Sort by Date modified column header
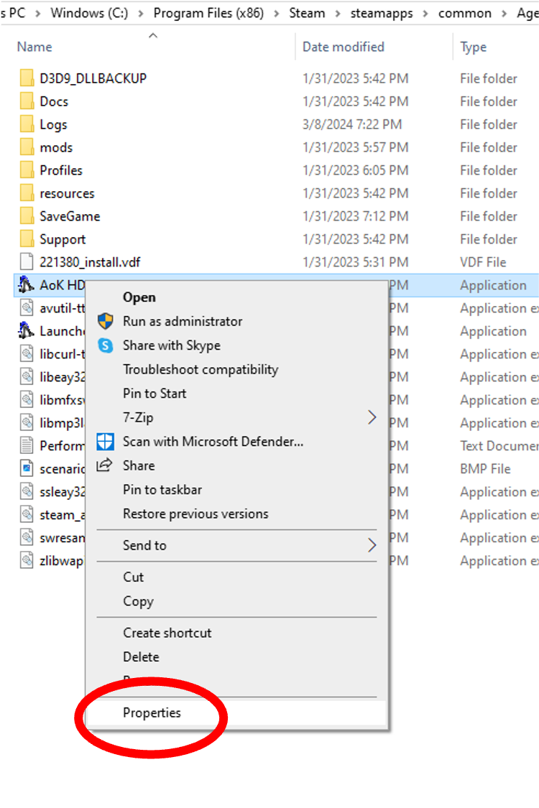This screenshot has height=808, width=539. tap(343, 47)
